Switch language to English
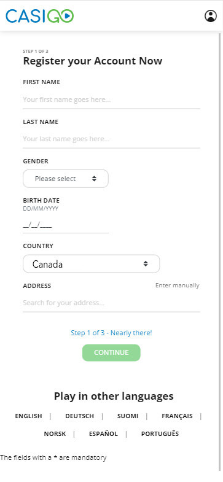The height and width of the screenshot is (482, 223). (28, 416)
